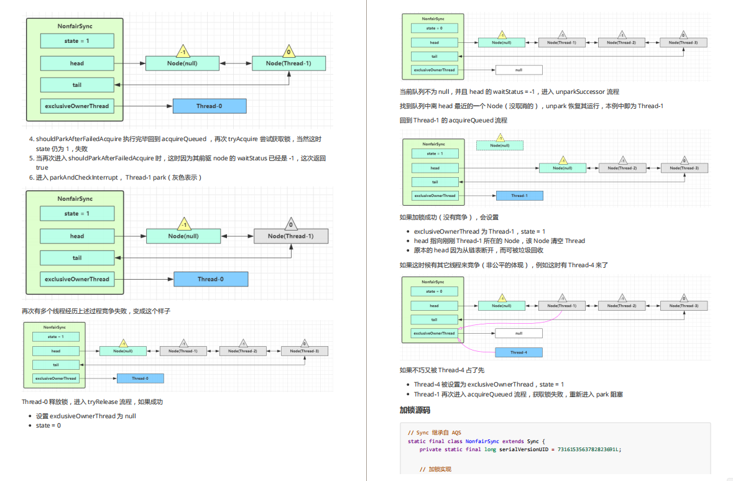Screen dimensions: 733x481
Task: Click the green Node(Thread-1) box
Action: pos(288,63)
